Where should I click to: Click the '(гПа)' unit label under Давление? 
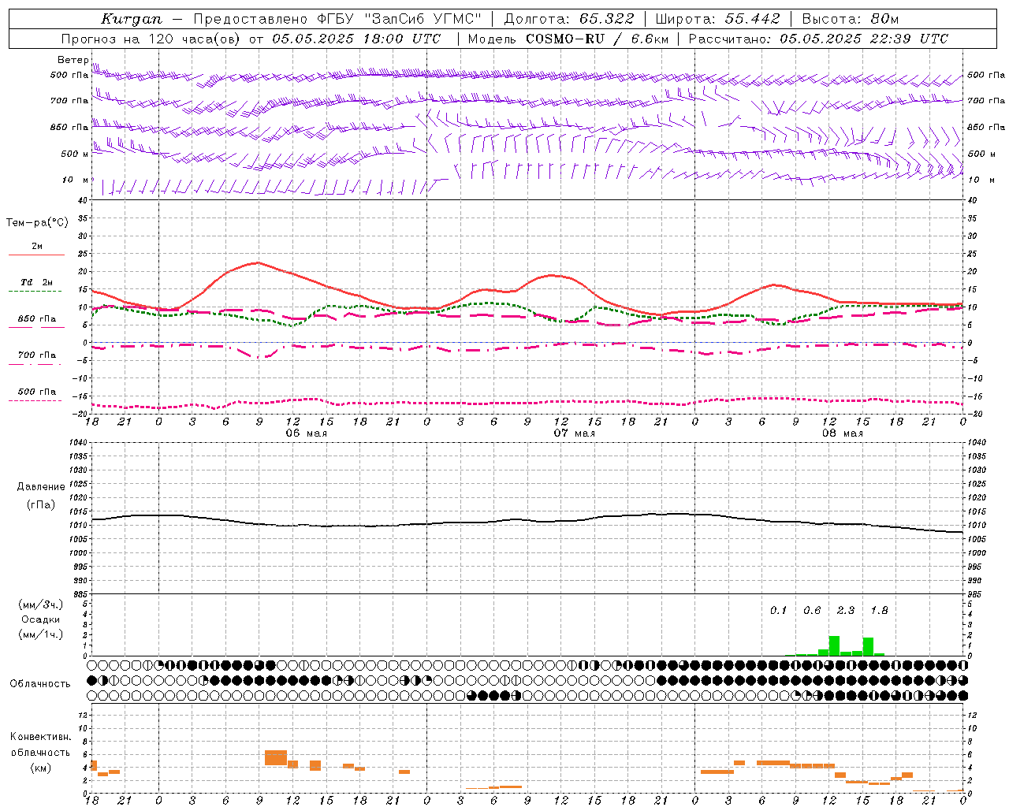tap(41, 505)
